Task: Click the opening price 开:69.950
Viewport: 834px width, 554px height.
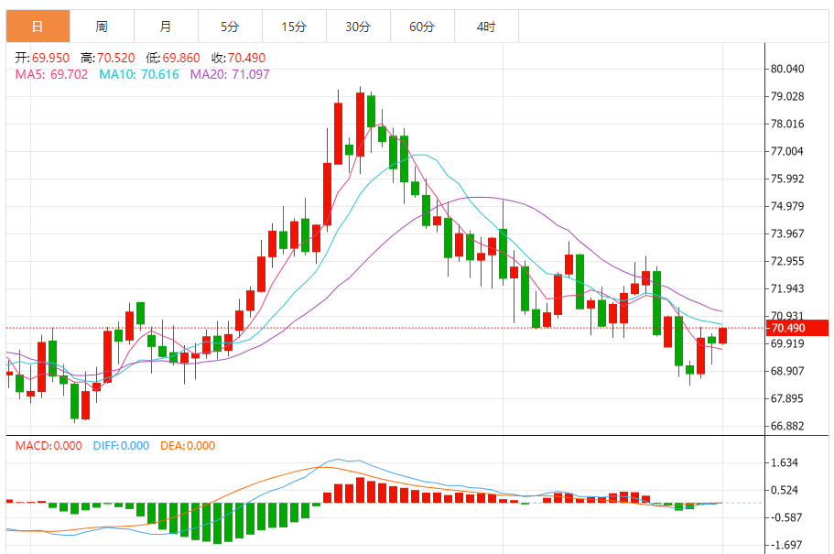Action: (x=42, y=58)
